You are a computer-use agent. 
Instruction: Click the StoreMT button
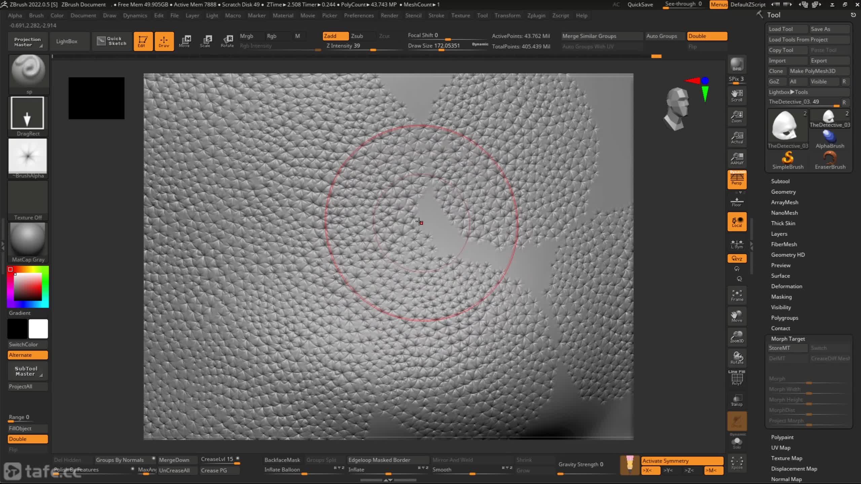click(x=788, y=348)
